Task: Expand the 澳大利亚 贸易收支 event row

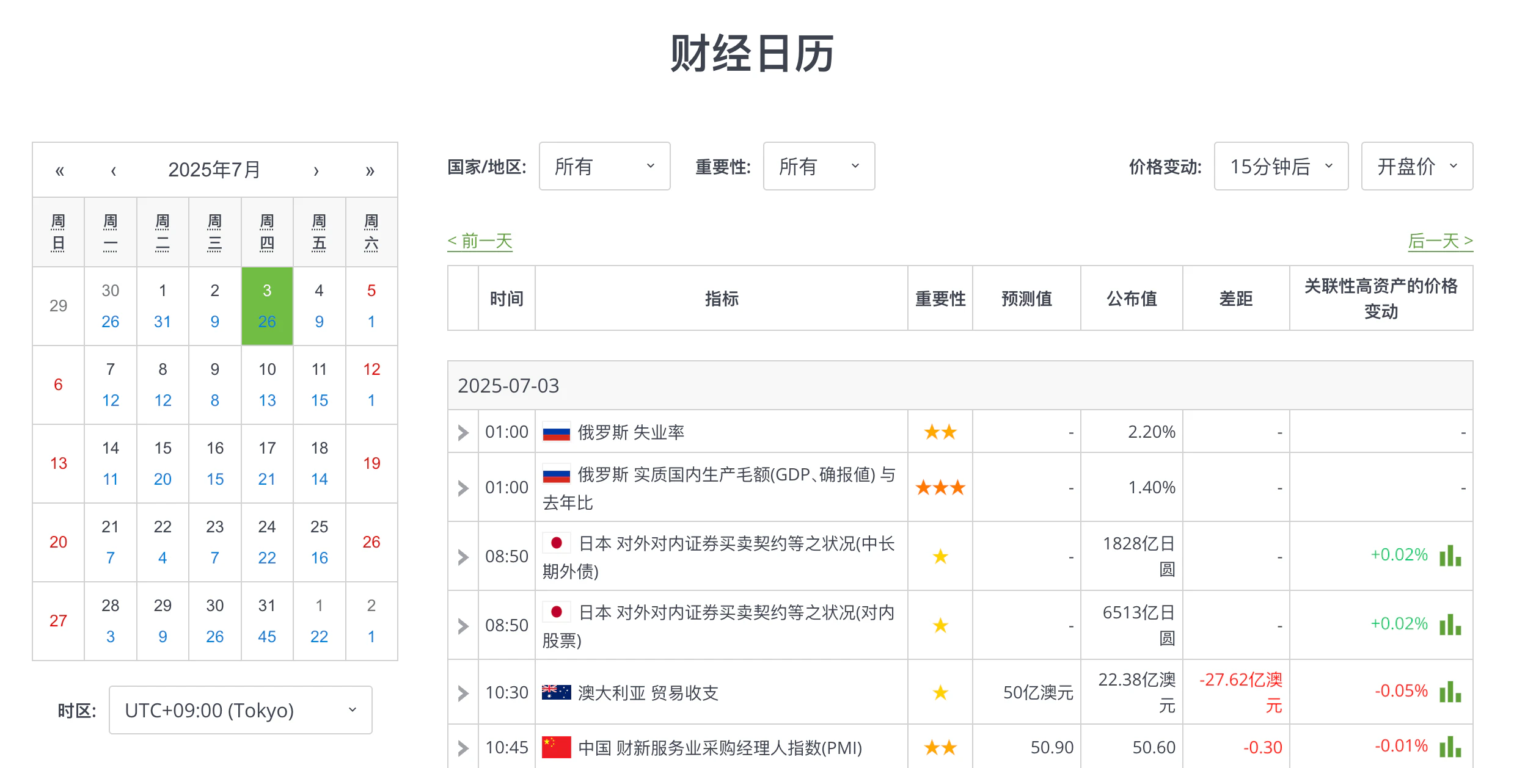Action: click(463, 692)
